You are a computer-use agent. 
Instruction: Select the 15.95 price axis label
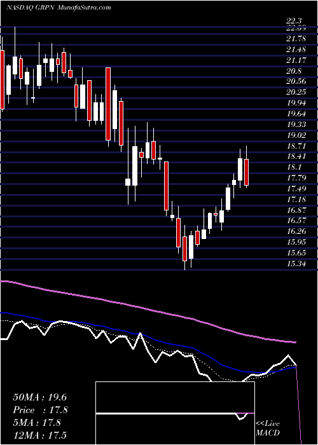[296, 242]
